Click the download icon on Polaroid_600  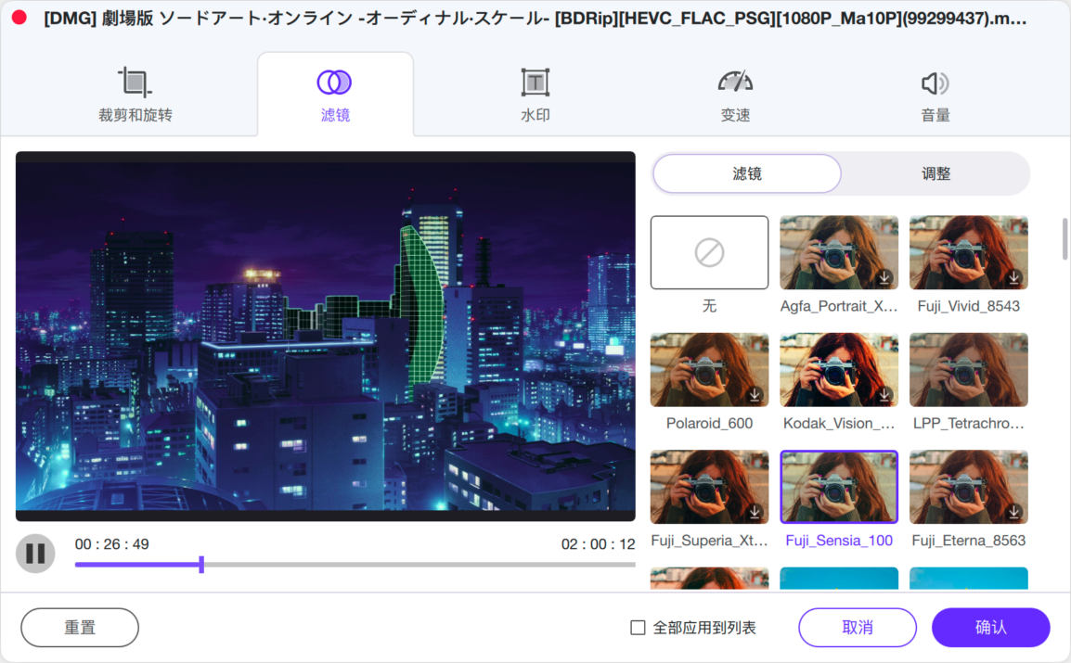pos(755,394)
